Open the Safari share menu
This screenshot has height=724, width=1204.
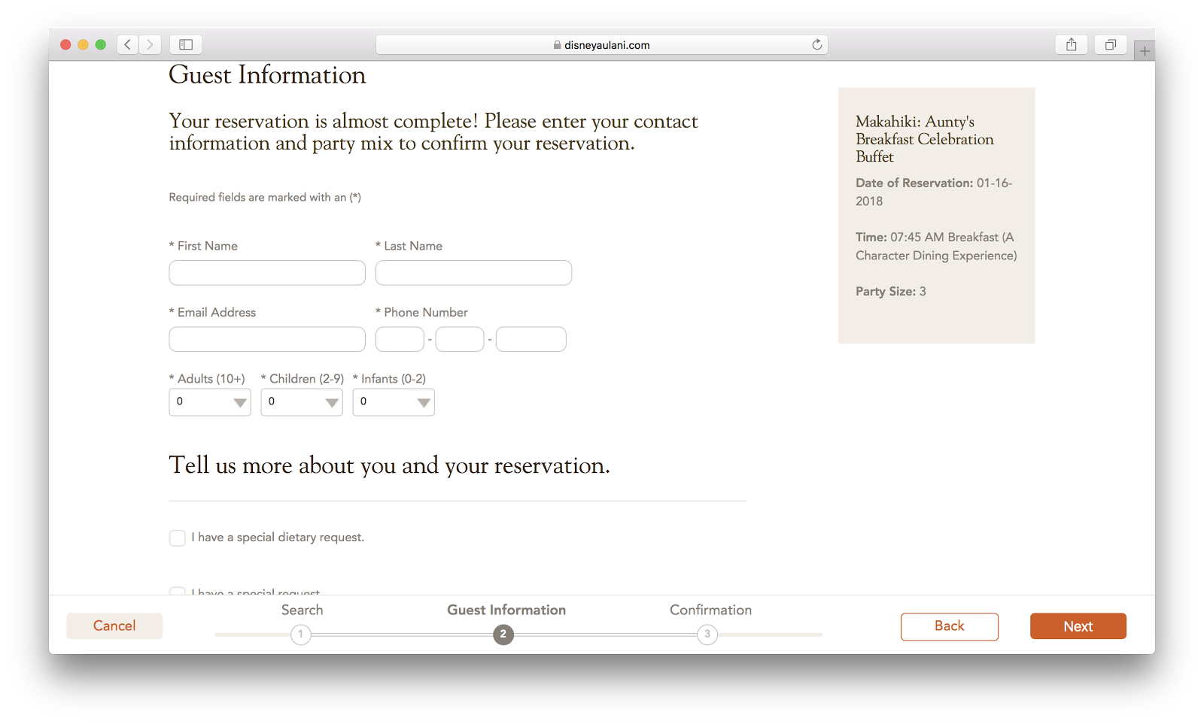1071,45
